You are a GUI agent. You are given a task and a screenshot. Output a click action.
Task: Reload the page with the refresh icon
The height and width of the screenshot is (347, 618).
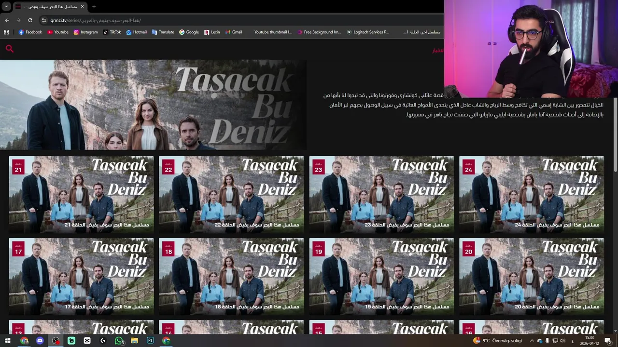(x=30, y=20)
